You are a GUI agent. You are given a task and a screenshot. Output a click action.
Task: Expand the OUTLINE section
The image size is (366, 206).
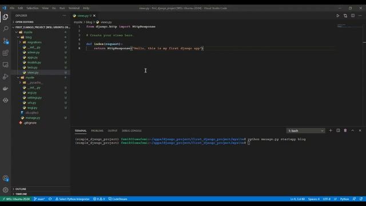point(41,189)
